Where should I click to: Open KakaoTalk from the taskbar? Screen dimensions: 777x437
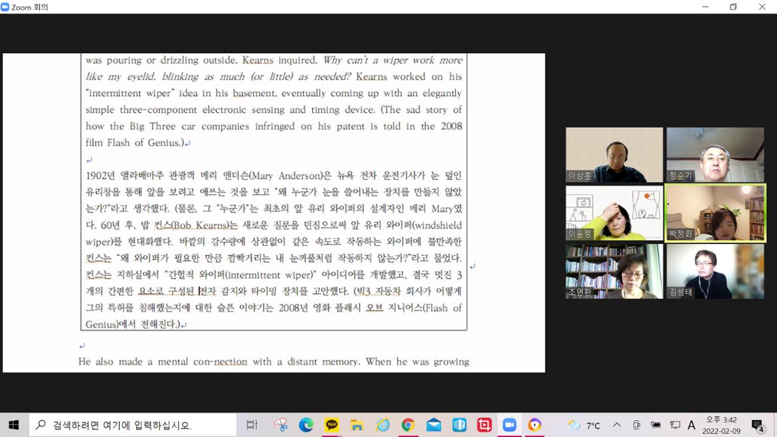331,425
